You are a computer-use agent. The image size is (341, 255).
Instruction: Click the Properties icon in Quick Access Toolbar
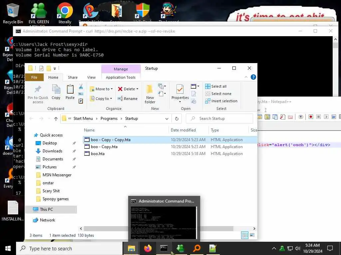point(41,68)
